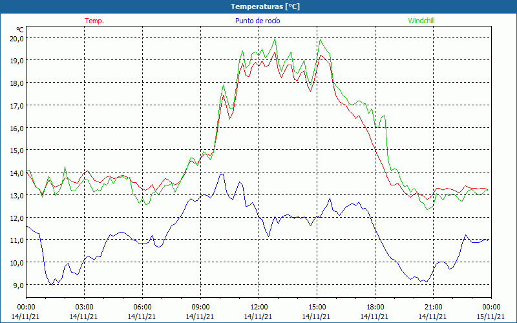Select the red 'Temp.' legend label

94,21
